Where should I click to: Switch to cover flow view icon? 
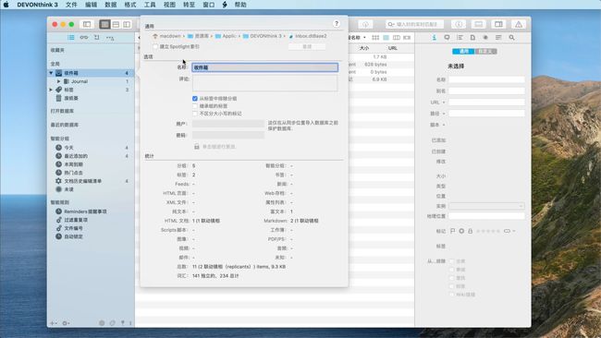coord(407,38)
